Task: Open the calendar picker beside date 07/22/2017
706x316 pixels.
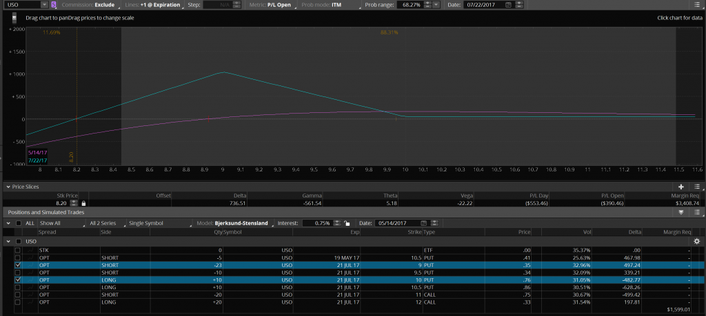Action: [x=508, y=5]
